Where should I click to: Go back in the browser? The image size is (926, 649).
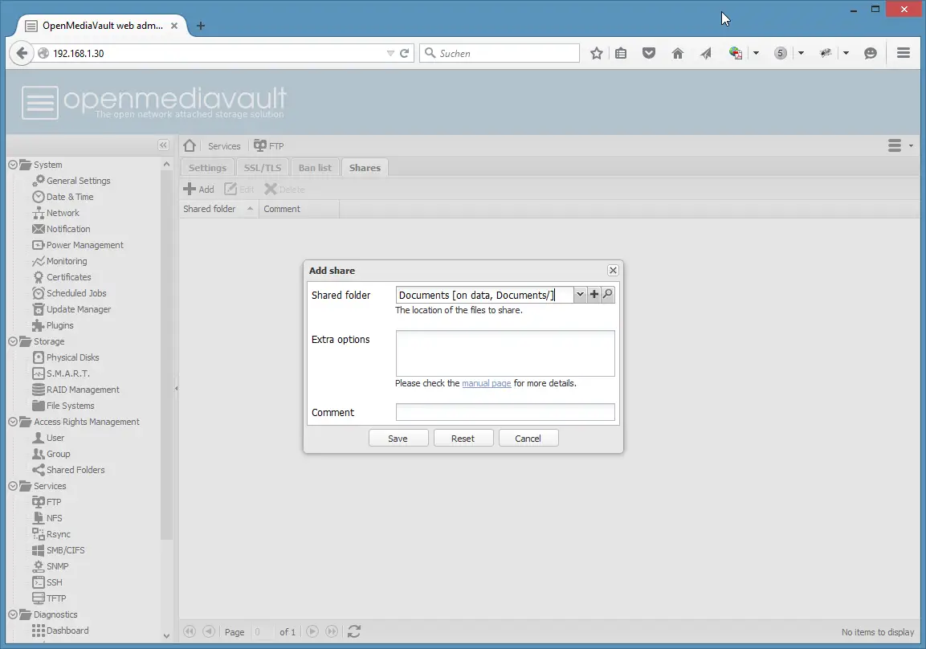click(22, 53)
